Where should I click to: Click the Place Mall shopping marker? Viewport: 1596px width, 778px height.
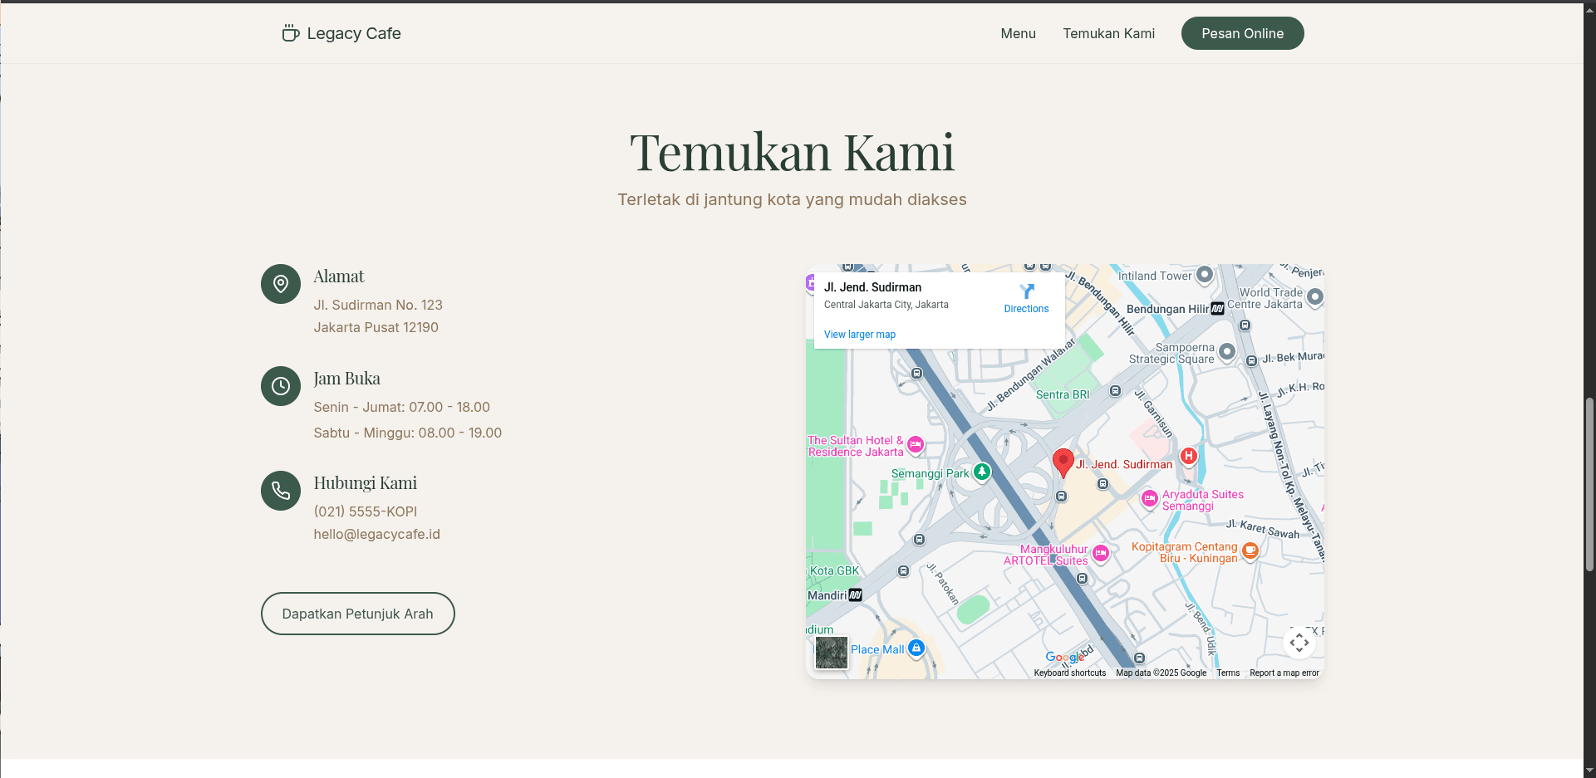[916, 648]
